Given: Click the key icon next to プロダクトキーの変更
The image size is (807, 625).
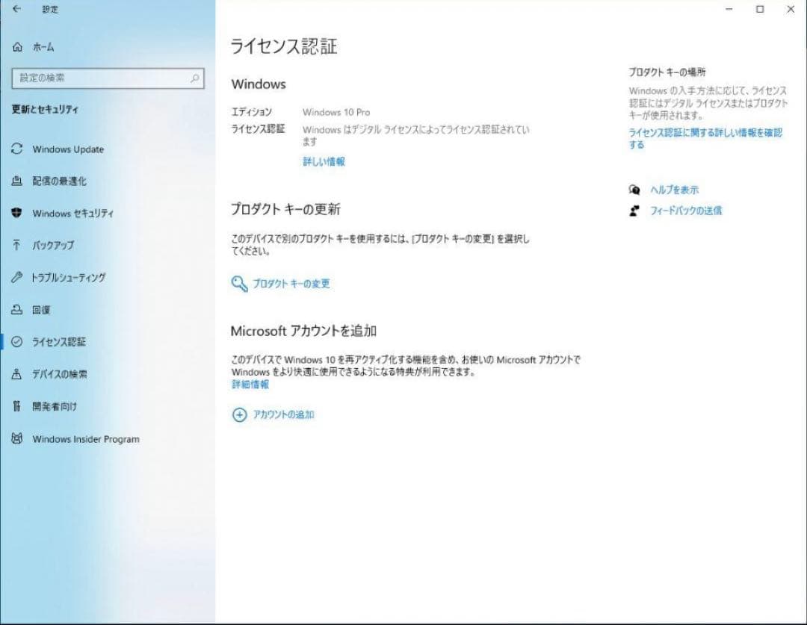Looking at the screenshot, I should [241, 283].
